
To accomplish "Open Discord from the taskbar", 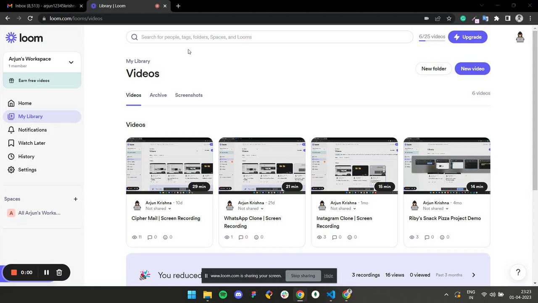I will click(238, 295).
